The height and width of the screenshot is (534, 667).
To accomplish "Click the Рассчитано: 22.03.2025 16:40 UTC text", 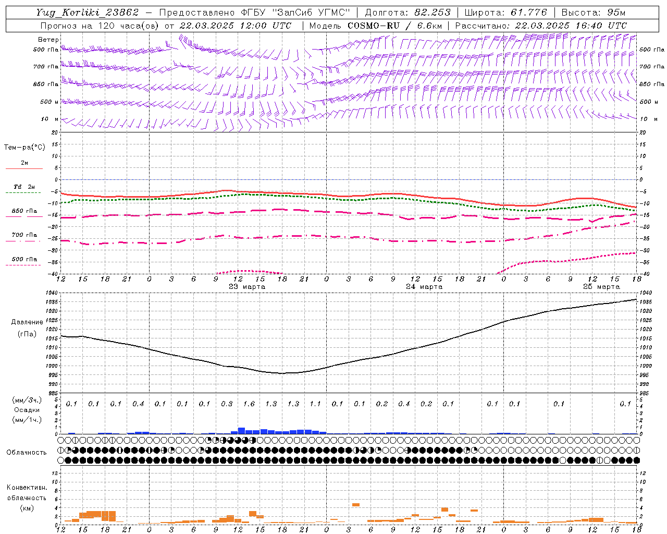I will point(541,26).
